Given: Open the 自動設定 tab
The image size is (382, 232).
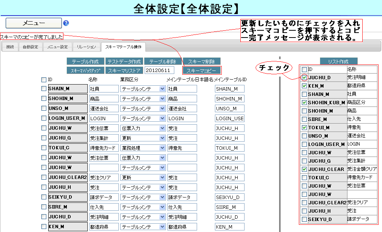Looking at the screenshot, I should tap(30, 47).
